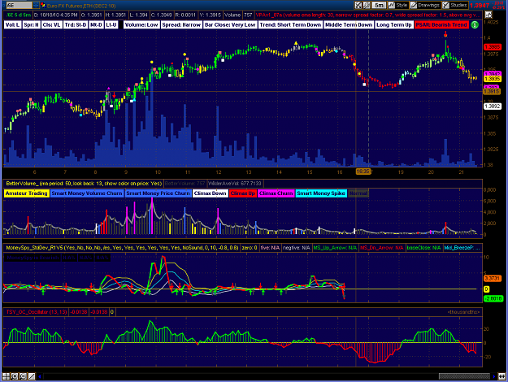Click the 'Vol: L' label
This screenshot has height=382, width=508.
point(13,24)
